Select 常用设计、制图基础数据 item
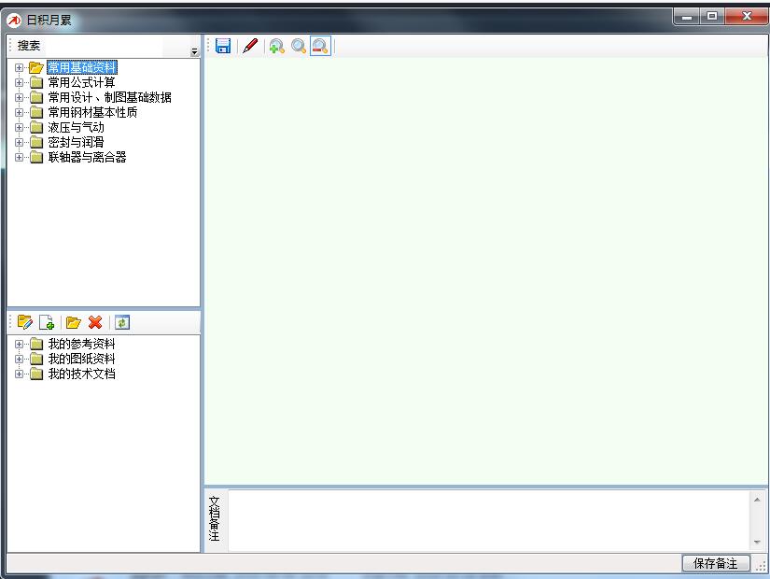This screenshot has width=770, height=579. 109,97
